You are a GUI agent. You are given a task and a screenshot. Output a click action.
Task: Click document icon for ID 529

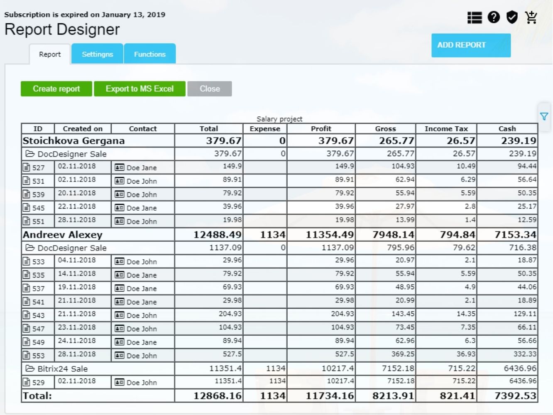click(x=27, y=382)
